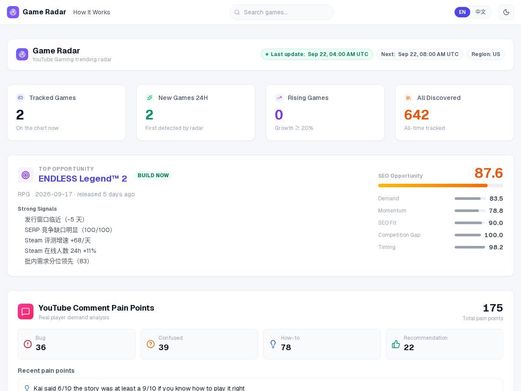Open the How It Works page
This screenshot has width=521, height=391.
point(92,12)
